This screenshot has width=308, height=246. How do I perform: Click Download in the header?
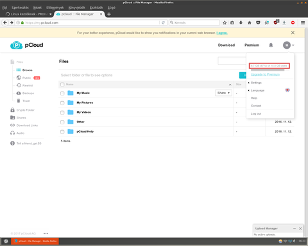click(x=227, y=45)
